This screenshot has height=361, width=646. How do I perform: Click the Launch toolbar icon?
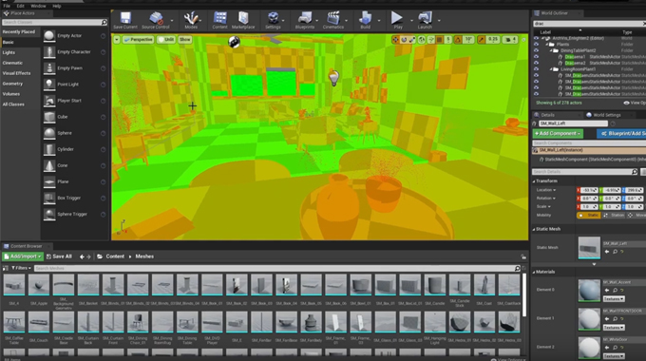(x=425, y=20)
